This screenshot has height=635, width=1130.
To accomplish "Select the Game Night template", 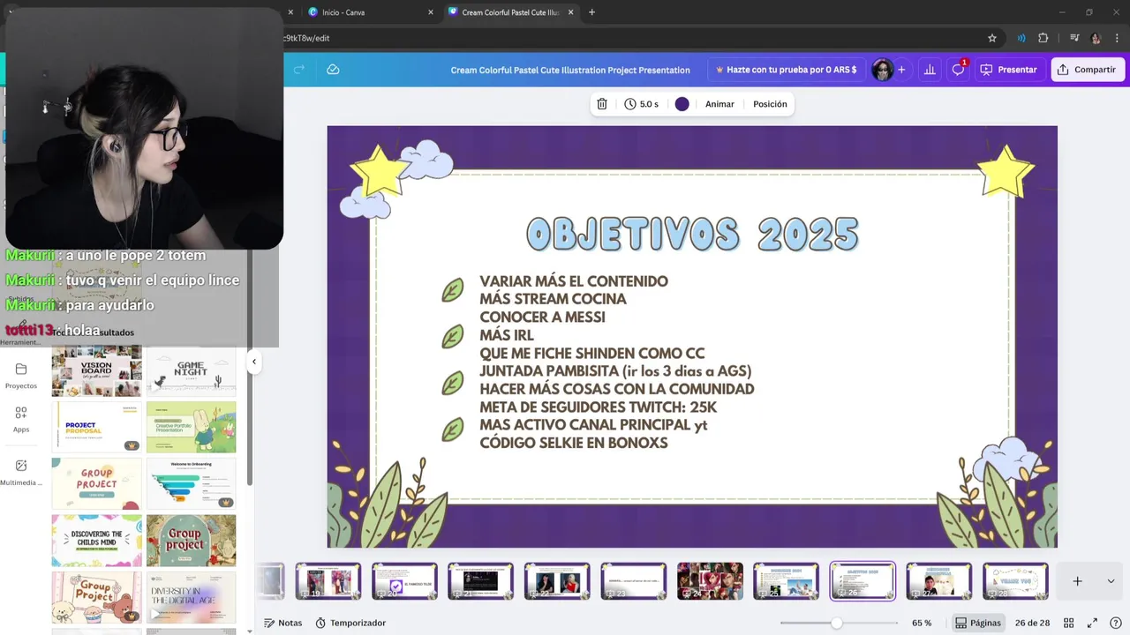I will pyautogui.click(x=191, y=370).
